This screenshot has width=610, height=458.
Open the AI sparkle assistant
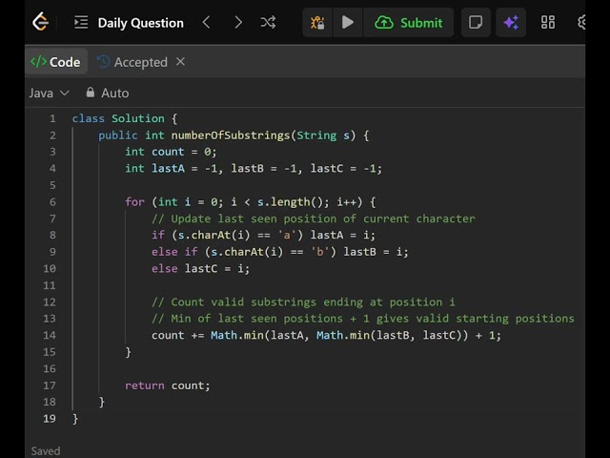click(x=511, y=23)
